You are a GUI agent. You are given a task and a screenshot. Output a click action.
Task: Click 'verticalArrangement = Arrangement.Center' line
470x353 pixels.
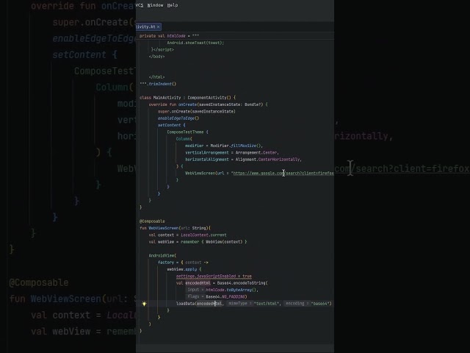(232, 152)
